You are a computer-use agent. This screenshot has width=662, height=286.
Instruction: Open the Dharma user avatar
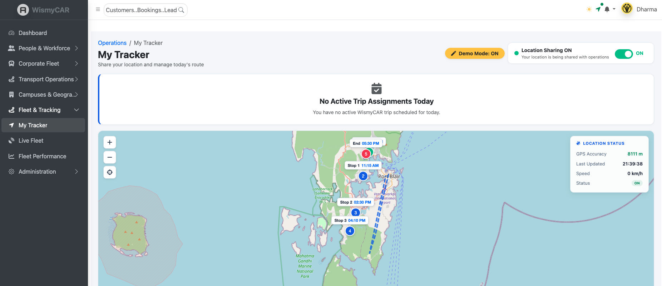[x=627, y=9]
